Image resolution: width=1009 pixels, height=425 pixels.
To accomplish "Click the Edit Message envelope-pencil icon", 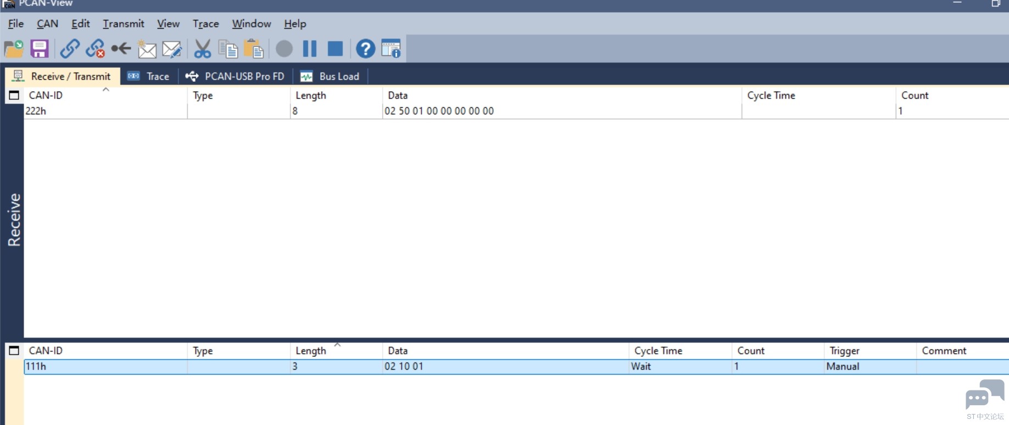I will [172, 49].
